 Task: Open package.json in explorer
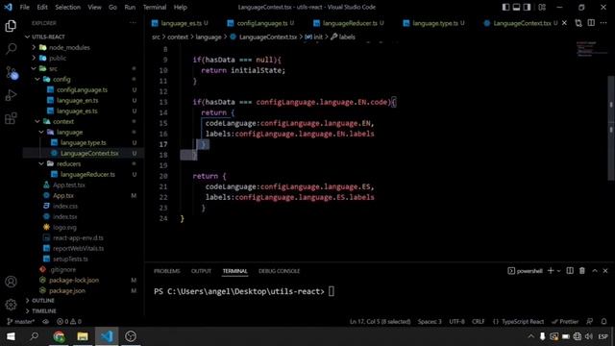tap(67, 291)
